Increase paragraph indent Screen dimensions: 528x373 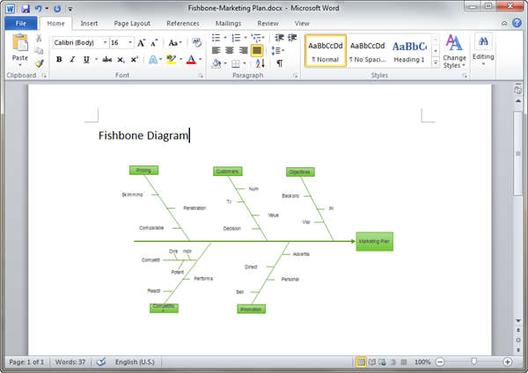point(292,38)
